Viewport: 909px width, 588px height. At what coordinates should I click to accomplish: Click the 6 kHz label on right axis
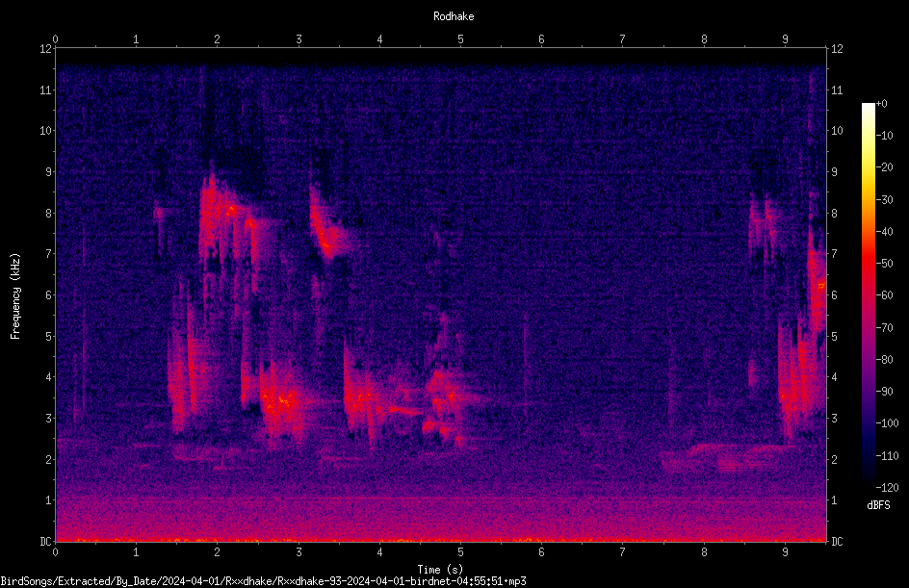(x=834, y=294)
